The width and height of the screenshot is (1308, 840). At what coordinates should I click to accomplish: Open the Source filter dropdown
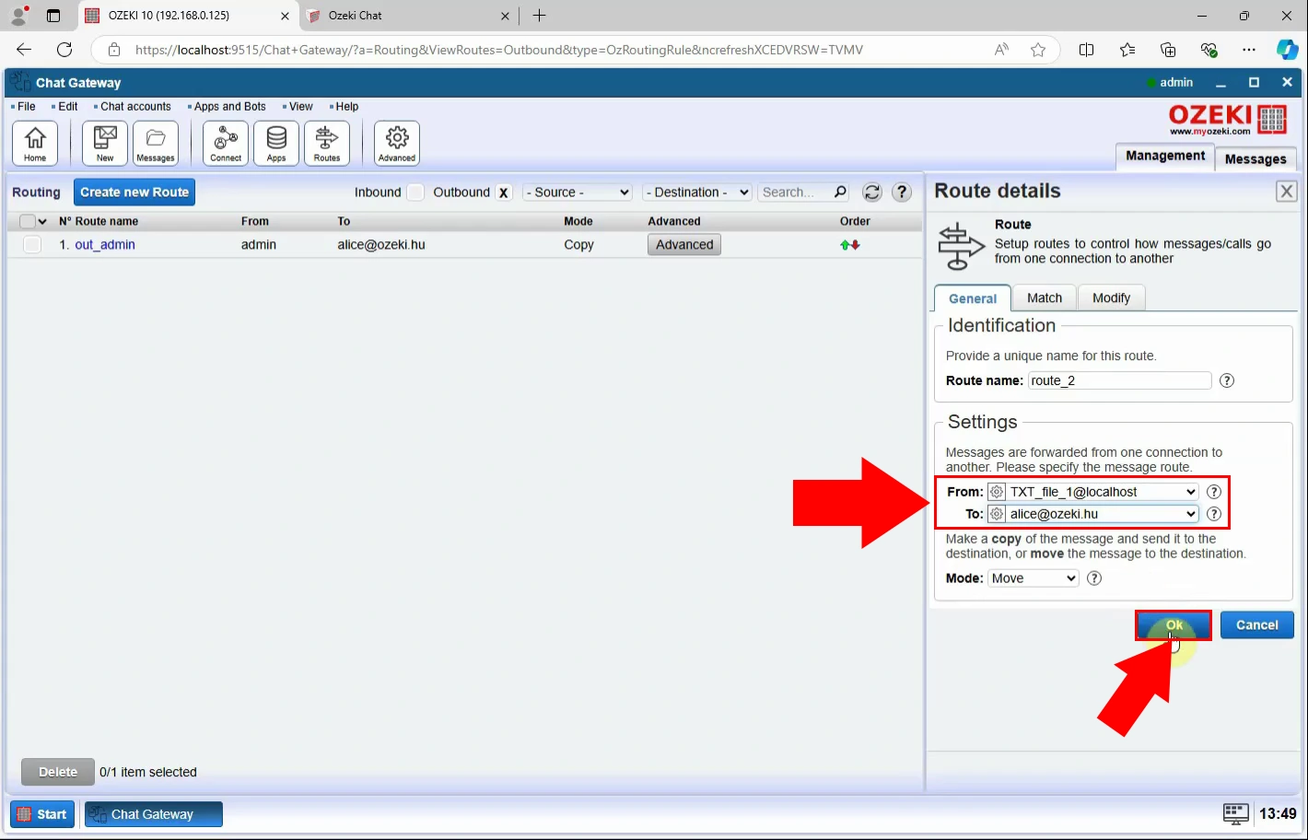click(578, 192)
